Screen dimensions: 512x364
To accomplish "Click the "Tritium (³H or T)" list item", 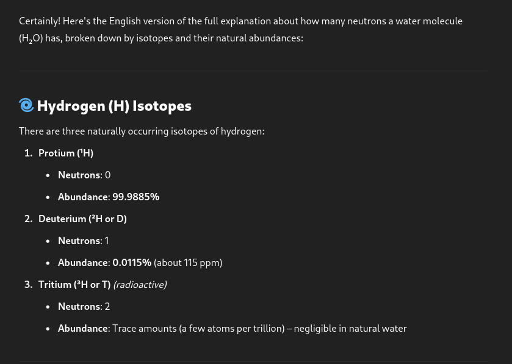I will tap(74, 284).
